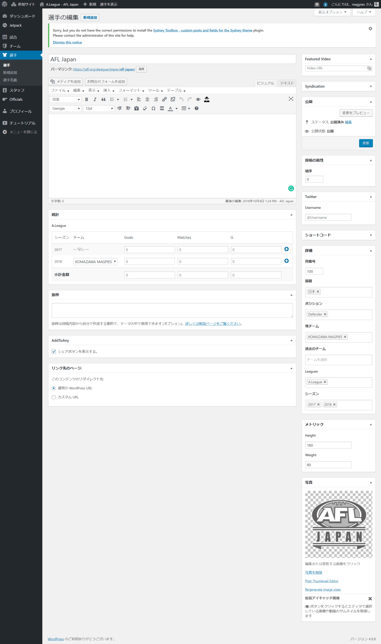Viewport: 381px width, 644px height.
Task: Remove link with the unlink icon
Action: (173, 99)
